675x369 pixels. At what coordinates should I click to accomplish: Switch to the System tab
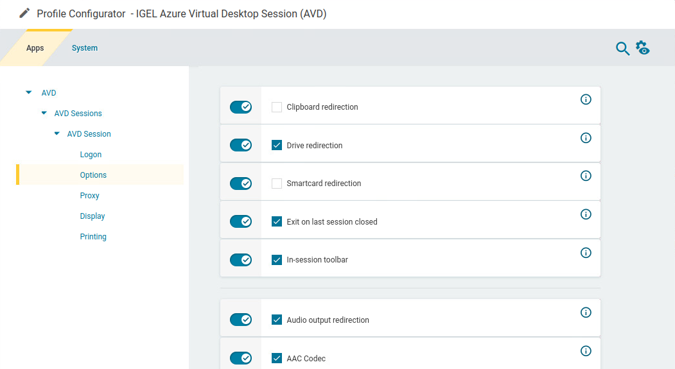click(x=85, y=48)
